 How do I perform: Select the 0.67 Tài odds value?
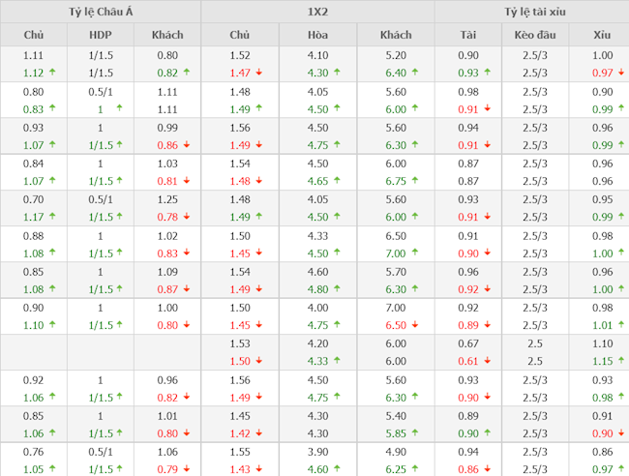point(468,343)
